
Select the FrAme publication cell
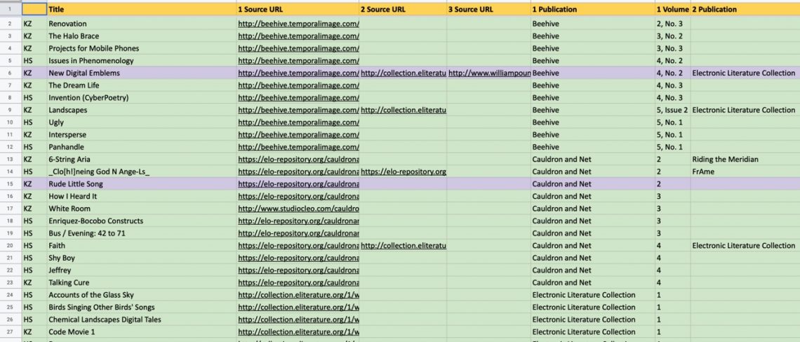click(x=745, y=171)
